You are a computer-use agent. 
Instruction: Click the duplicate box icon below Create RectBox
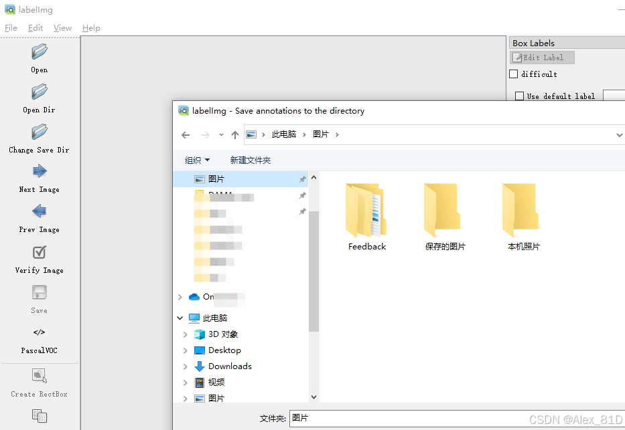pyautogui.click(x=39, y=416)
